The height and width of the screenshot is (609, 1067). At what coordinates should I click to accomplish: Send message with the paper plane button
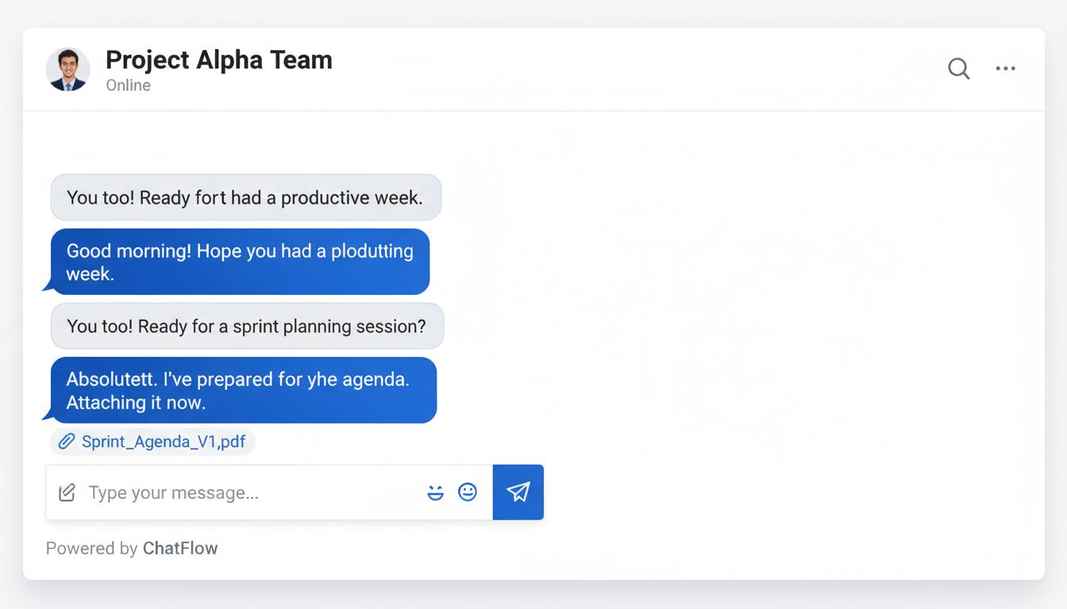point(518,492)
